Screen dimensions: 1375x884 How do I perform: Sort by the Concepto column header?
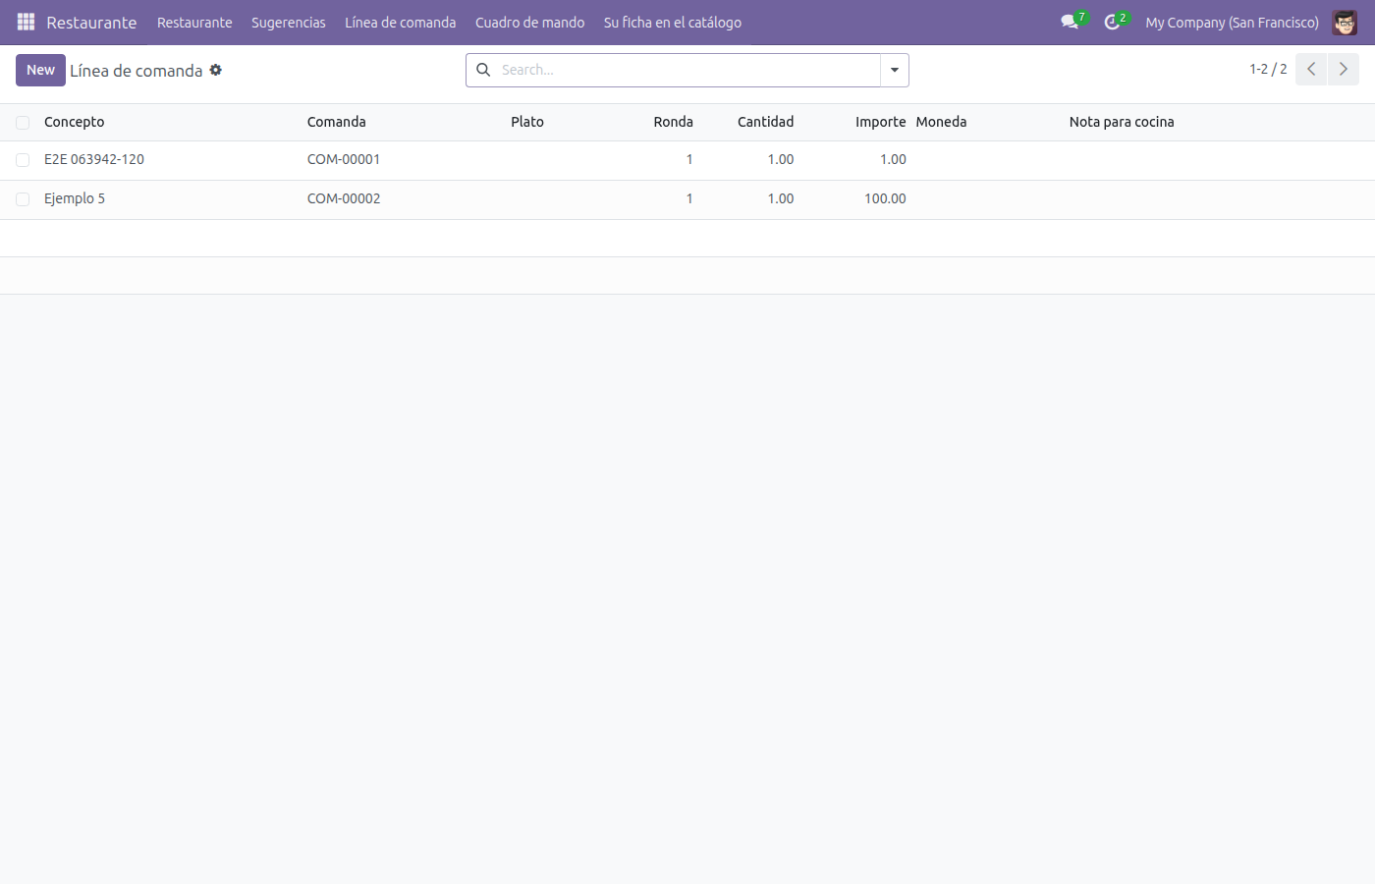click(75, 122)
